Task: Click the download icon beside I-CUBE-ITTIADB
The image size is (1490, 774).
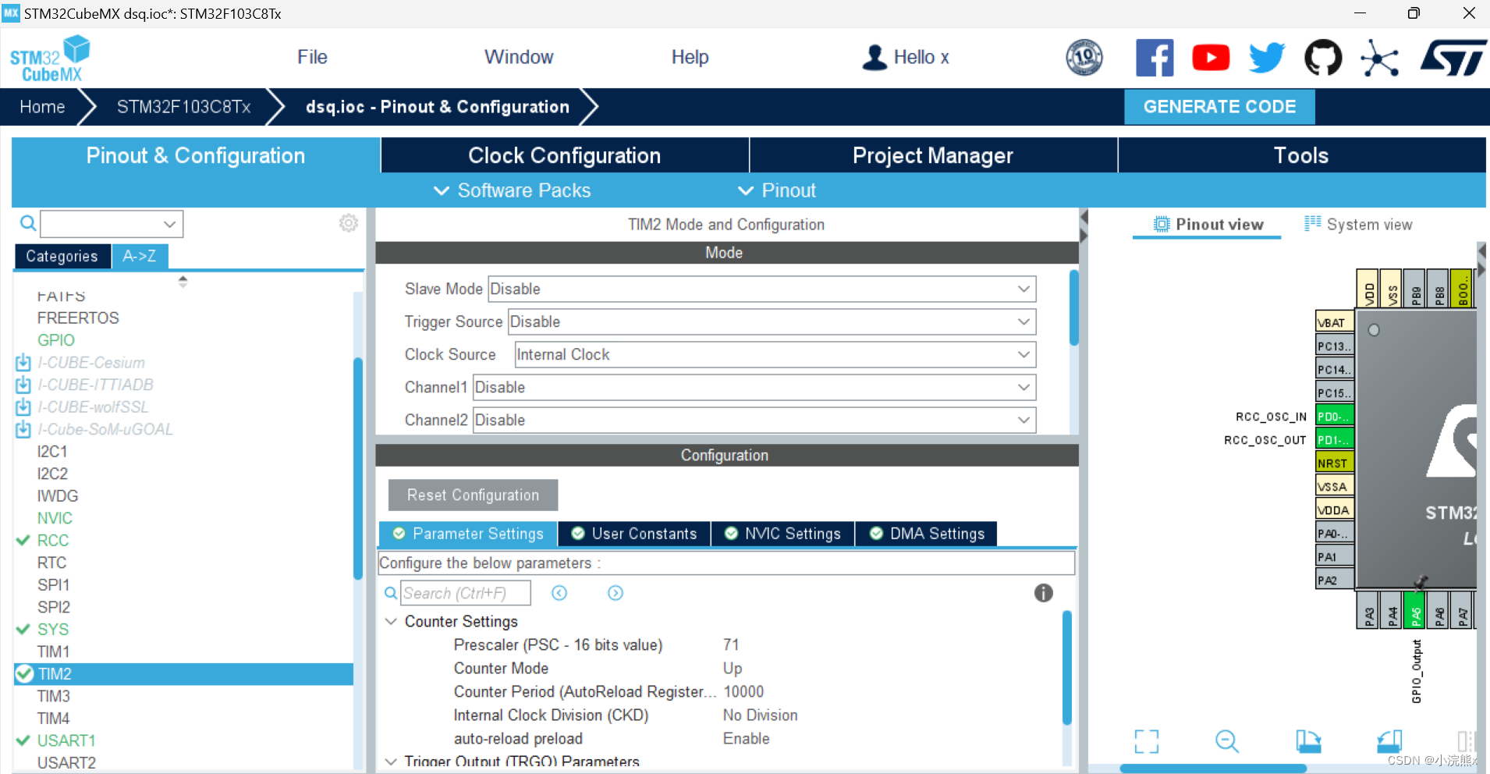Action: click(23, 385)
